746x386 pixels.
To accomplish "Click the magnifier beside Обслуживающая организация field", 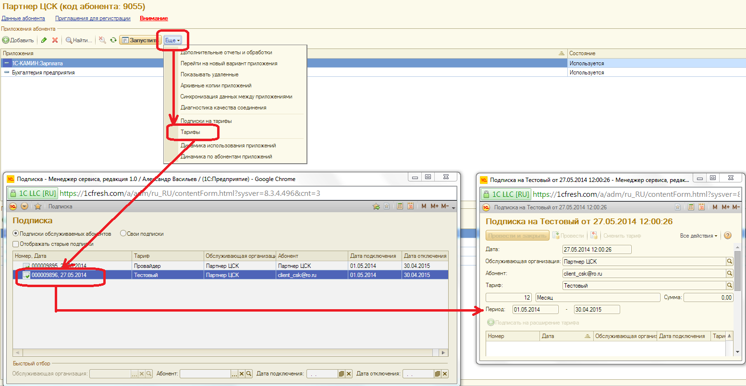I will [x=730, y=262].
